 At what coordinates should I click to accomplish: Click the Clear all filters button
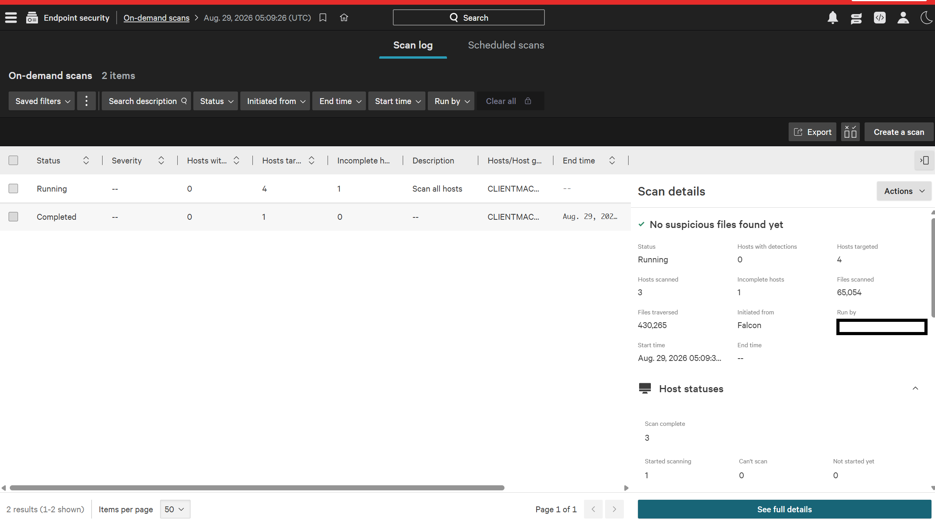point(510,101)
